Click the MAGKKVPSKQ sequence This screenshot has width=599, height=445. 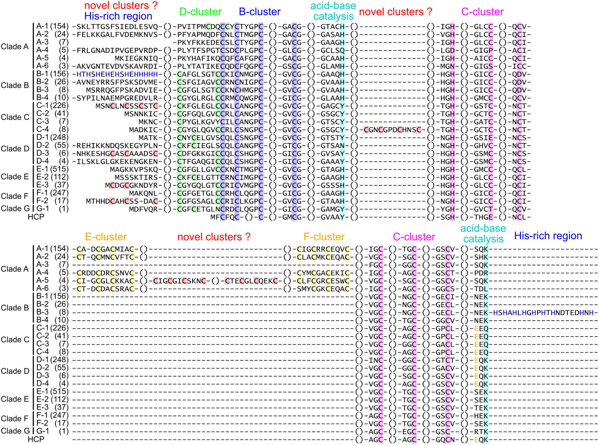tap(134, 170)
